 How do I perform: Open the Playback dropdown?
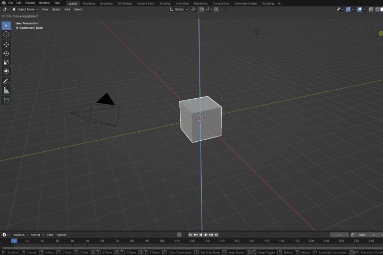tap(20, 235)
